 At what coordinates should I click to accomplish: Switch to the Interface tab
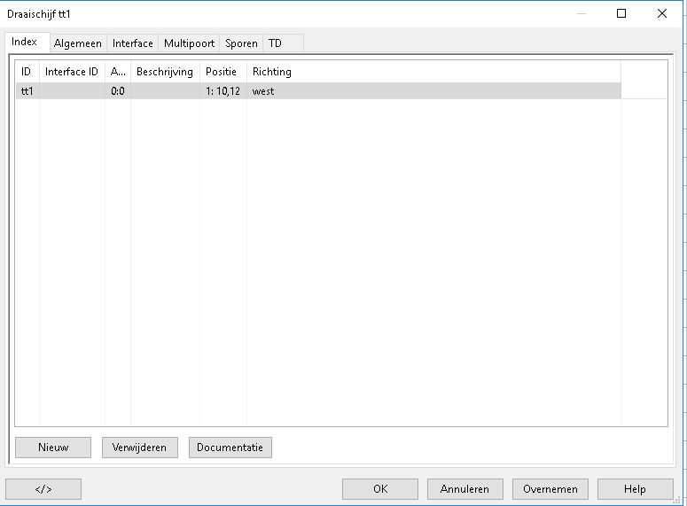[132, 43]
